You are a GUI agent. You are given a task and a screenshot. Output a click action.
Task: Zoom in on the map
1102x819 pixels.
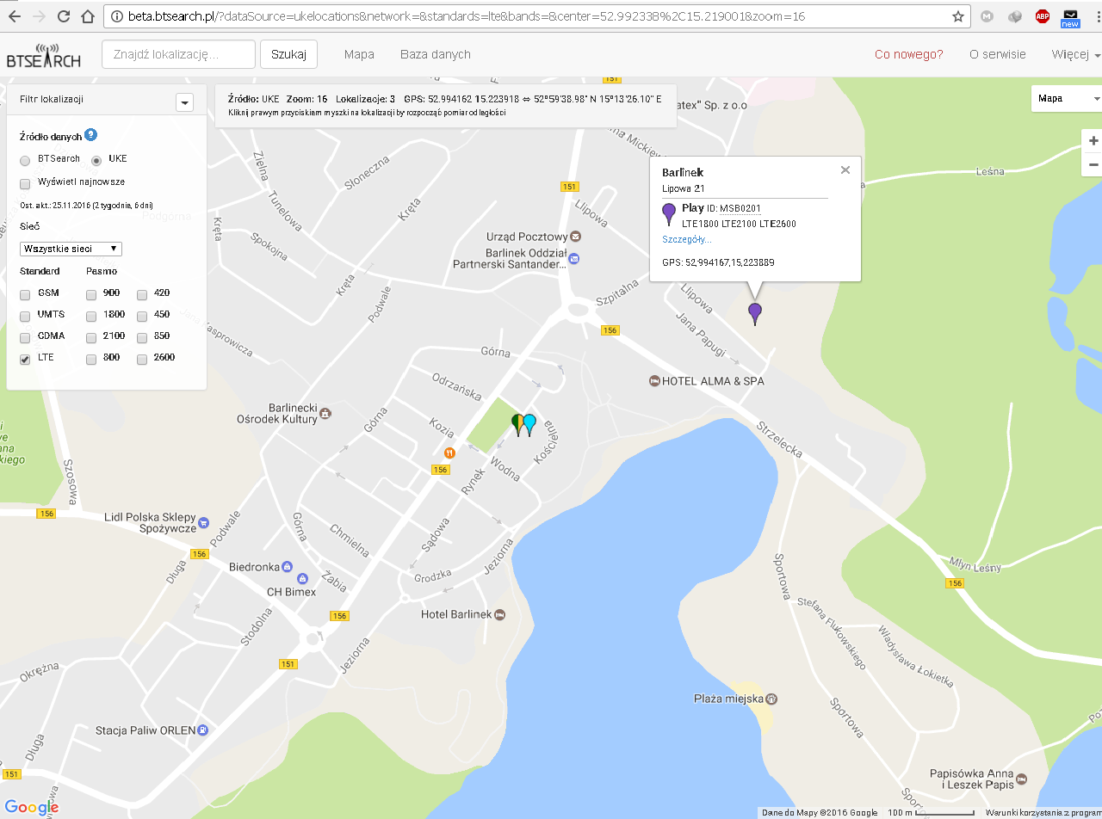[1093, 141]
